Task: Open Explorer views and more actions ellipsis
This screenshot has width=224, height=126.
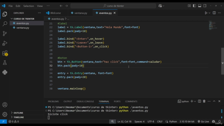Action: (x=39, y=13)
